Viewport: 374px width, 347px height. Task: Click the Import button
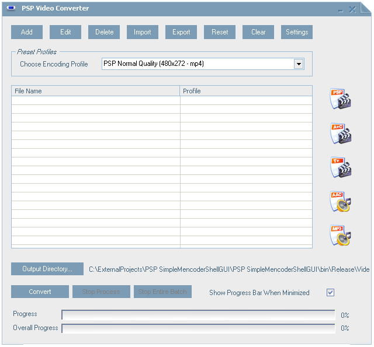pyautogui.click(x=143, y=32)
